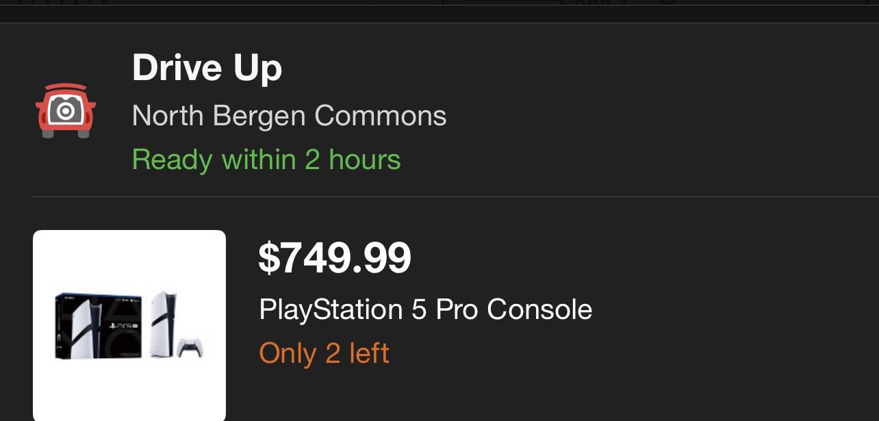
Task: Click the $749.99 price
Action: click(335, 258)
